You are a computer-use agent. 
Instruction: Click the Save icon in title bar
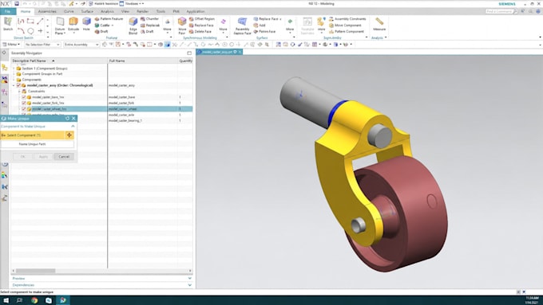click(16, 4)
